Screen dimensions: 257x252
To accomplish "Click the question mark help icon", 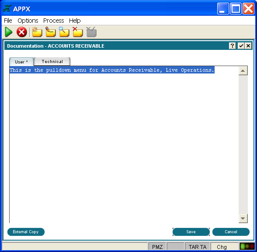I will 232,46.
